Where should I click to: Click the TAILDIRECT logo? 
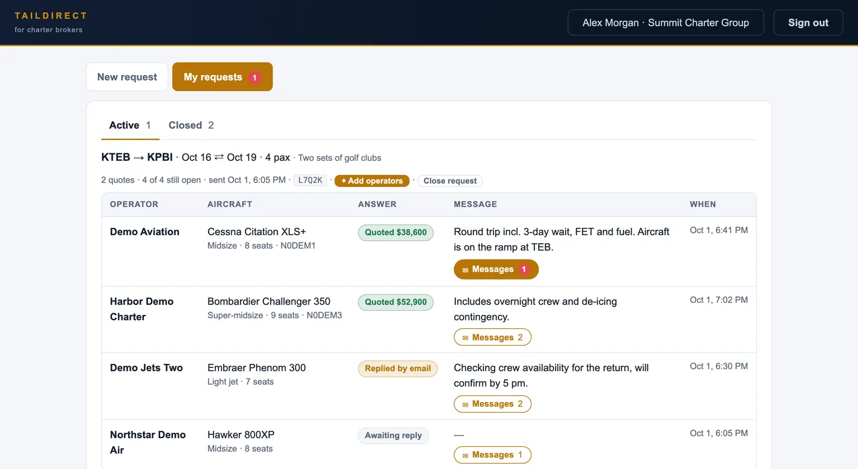[x=51, y=15]
